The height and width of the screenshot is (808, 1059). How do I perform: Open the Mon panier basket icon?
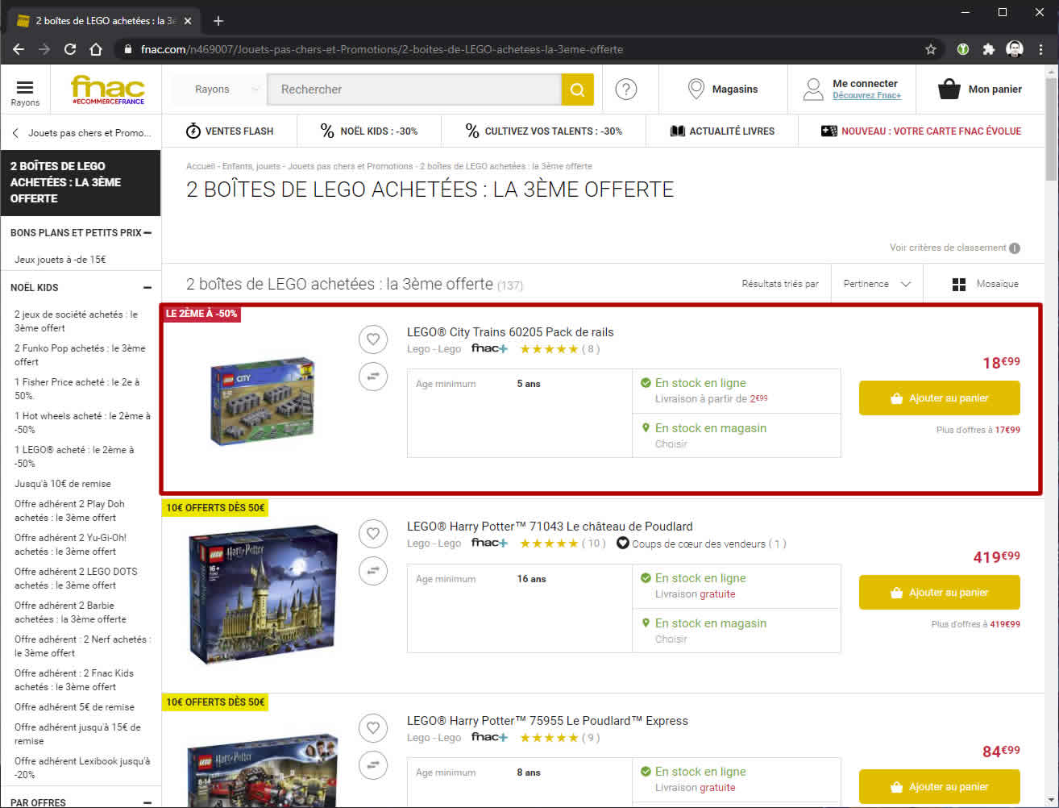click(949, 89)
